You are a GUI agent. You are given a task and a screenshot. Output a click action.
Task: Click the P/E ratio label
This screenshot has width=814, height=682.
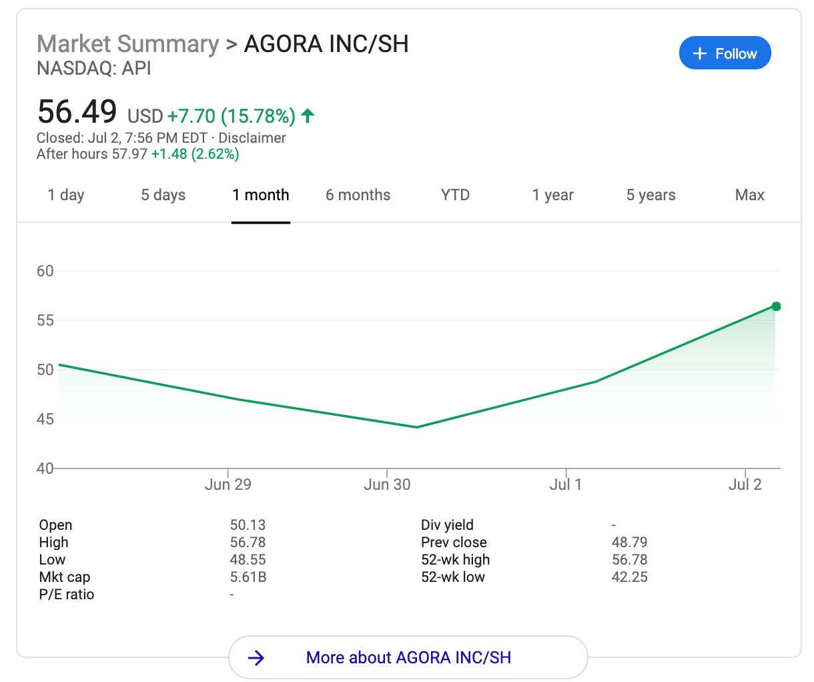pos(67,595)
